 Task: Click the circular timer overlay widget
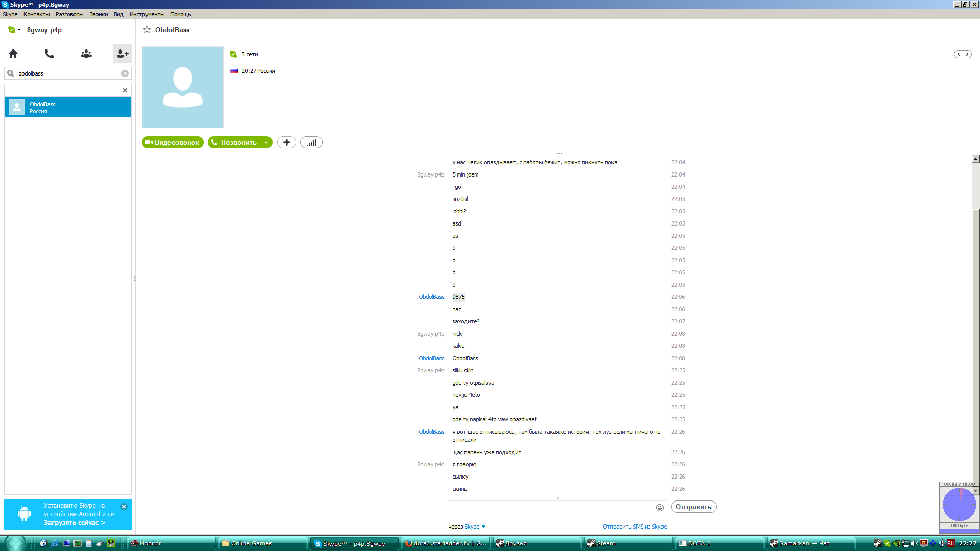point(960,505)
